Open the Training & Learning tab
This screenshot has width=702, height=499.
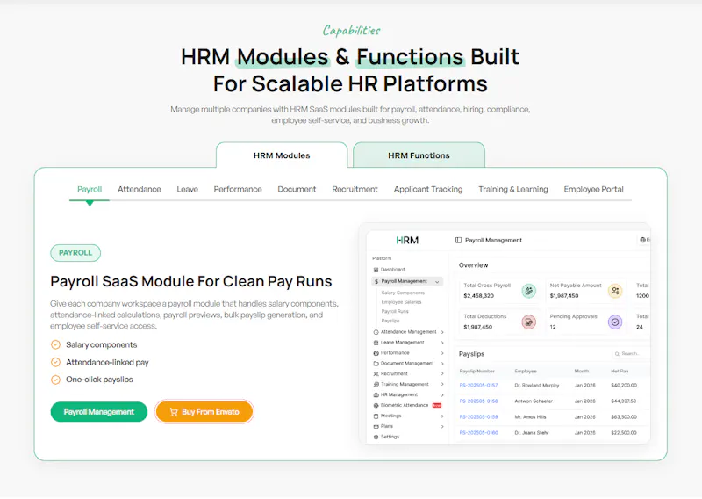513,189
